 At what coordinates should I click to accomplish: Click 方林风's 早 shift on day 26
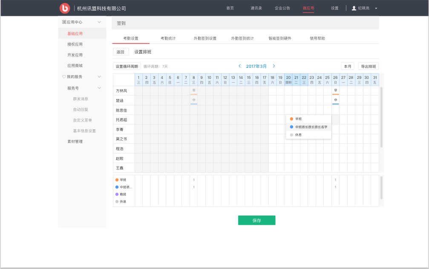(335, 90)
